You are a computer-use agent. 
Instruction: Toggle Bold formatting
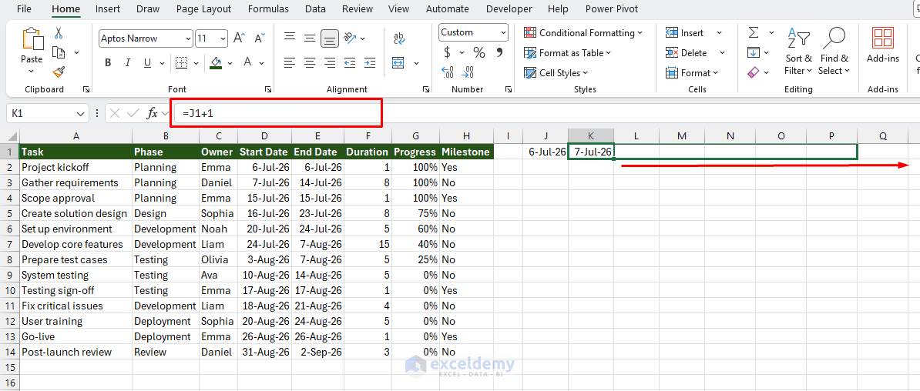(108, 62)
